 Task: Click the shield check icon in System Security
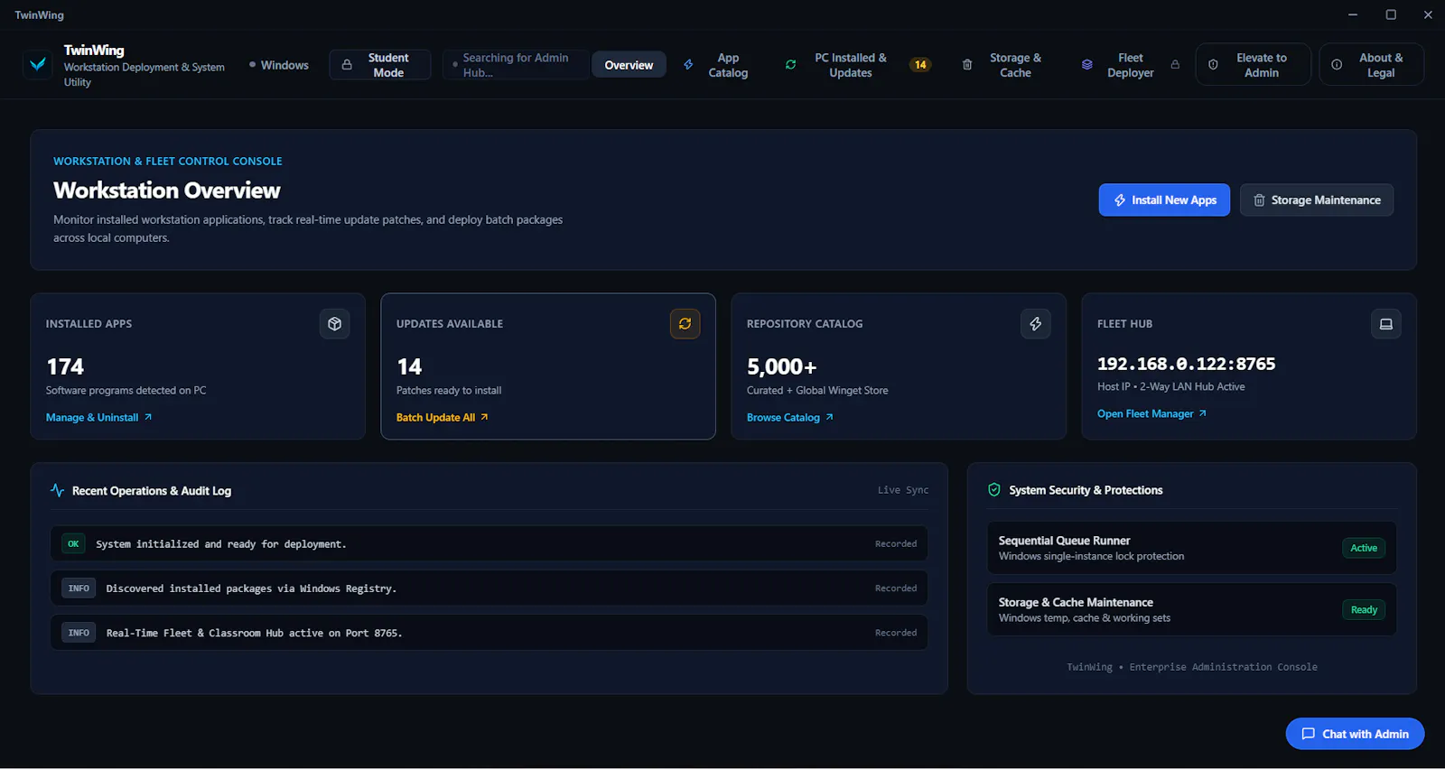point(994,490)
